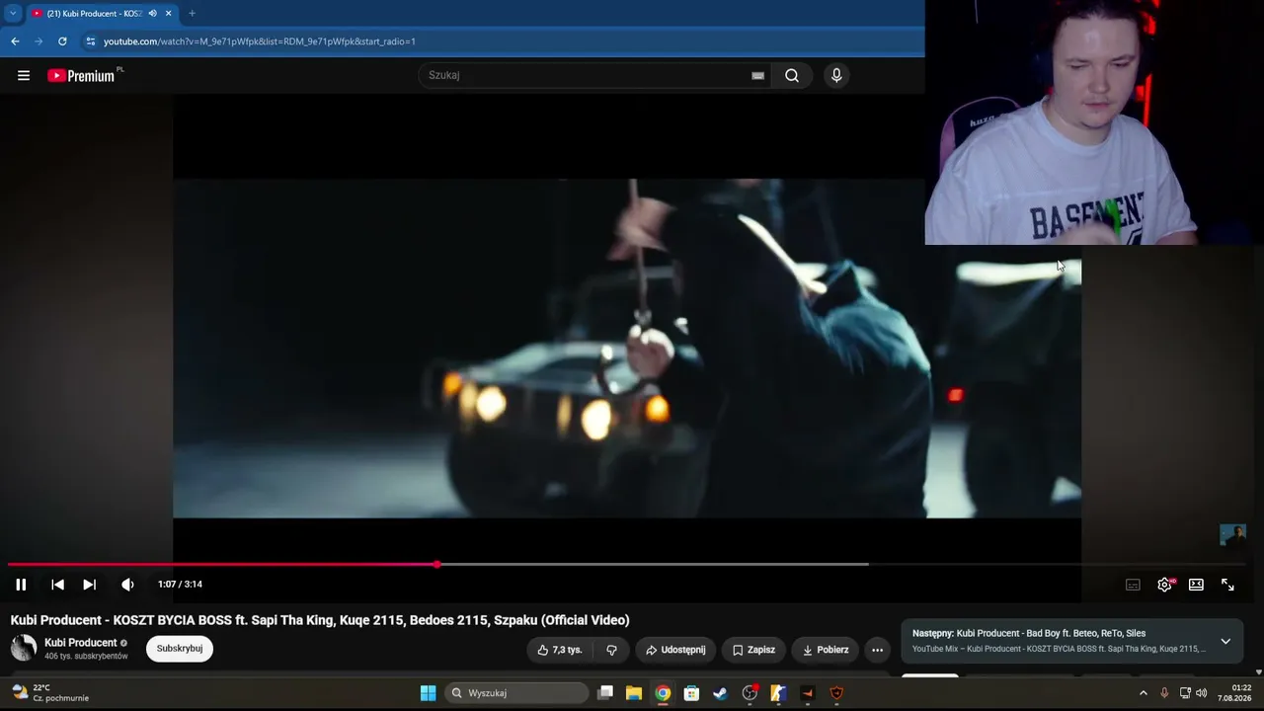Screen dimensions: 1264x711
Task: Click the progress bar playhead dot
Action: point(436,565)
